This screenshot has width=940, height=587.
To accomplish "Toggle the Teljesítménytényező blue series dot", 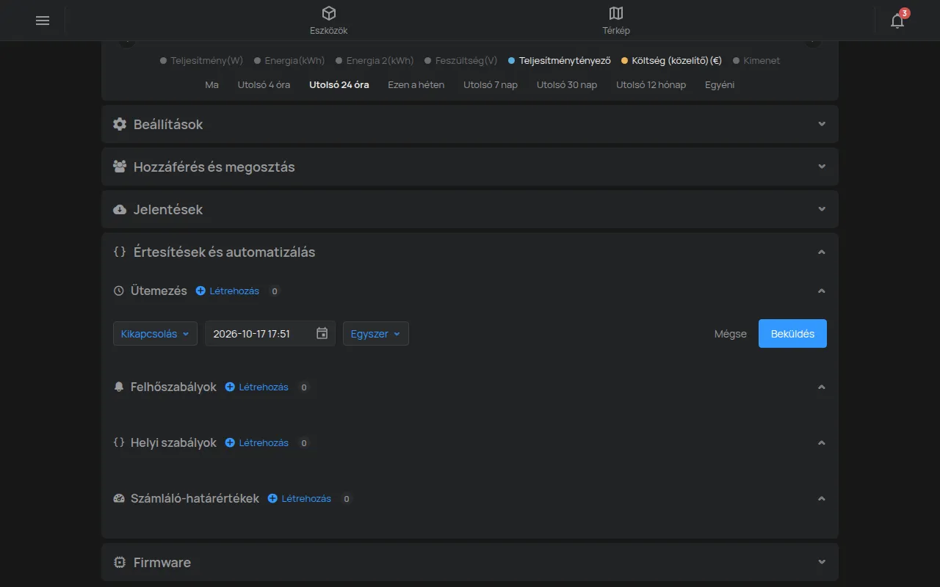I will point(512,61).
